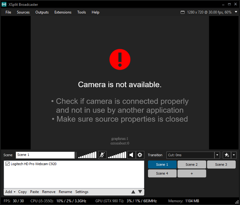240x205 pixels.
Task: Click the resolution display icon
Action: pos(182,12)
